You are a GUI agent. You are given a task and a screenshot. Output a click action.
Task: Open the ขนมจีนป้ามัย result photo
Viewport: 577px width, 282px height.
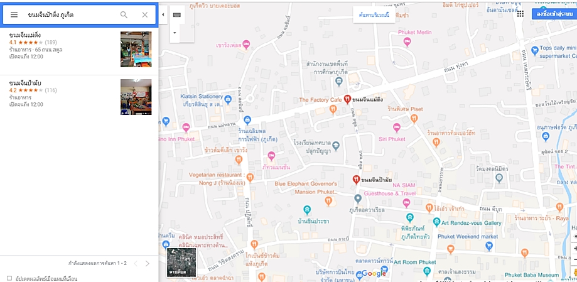[136, 97]
